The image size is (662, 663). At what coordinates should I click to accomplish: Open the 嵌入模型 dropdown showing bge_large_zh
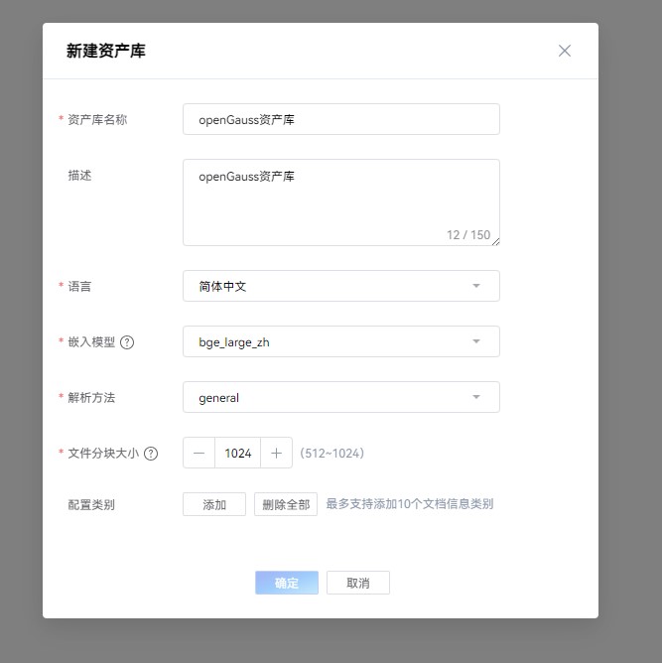341,341
